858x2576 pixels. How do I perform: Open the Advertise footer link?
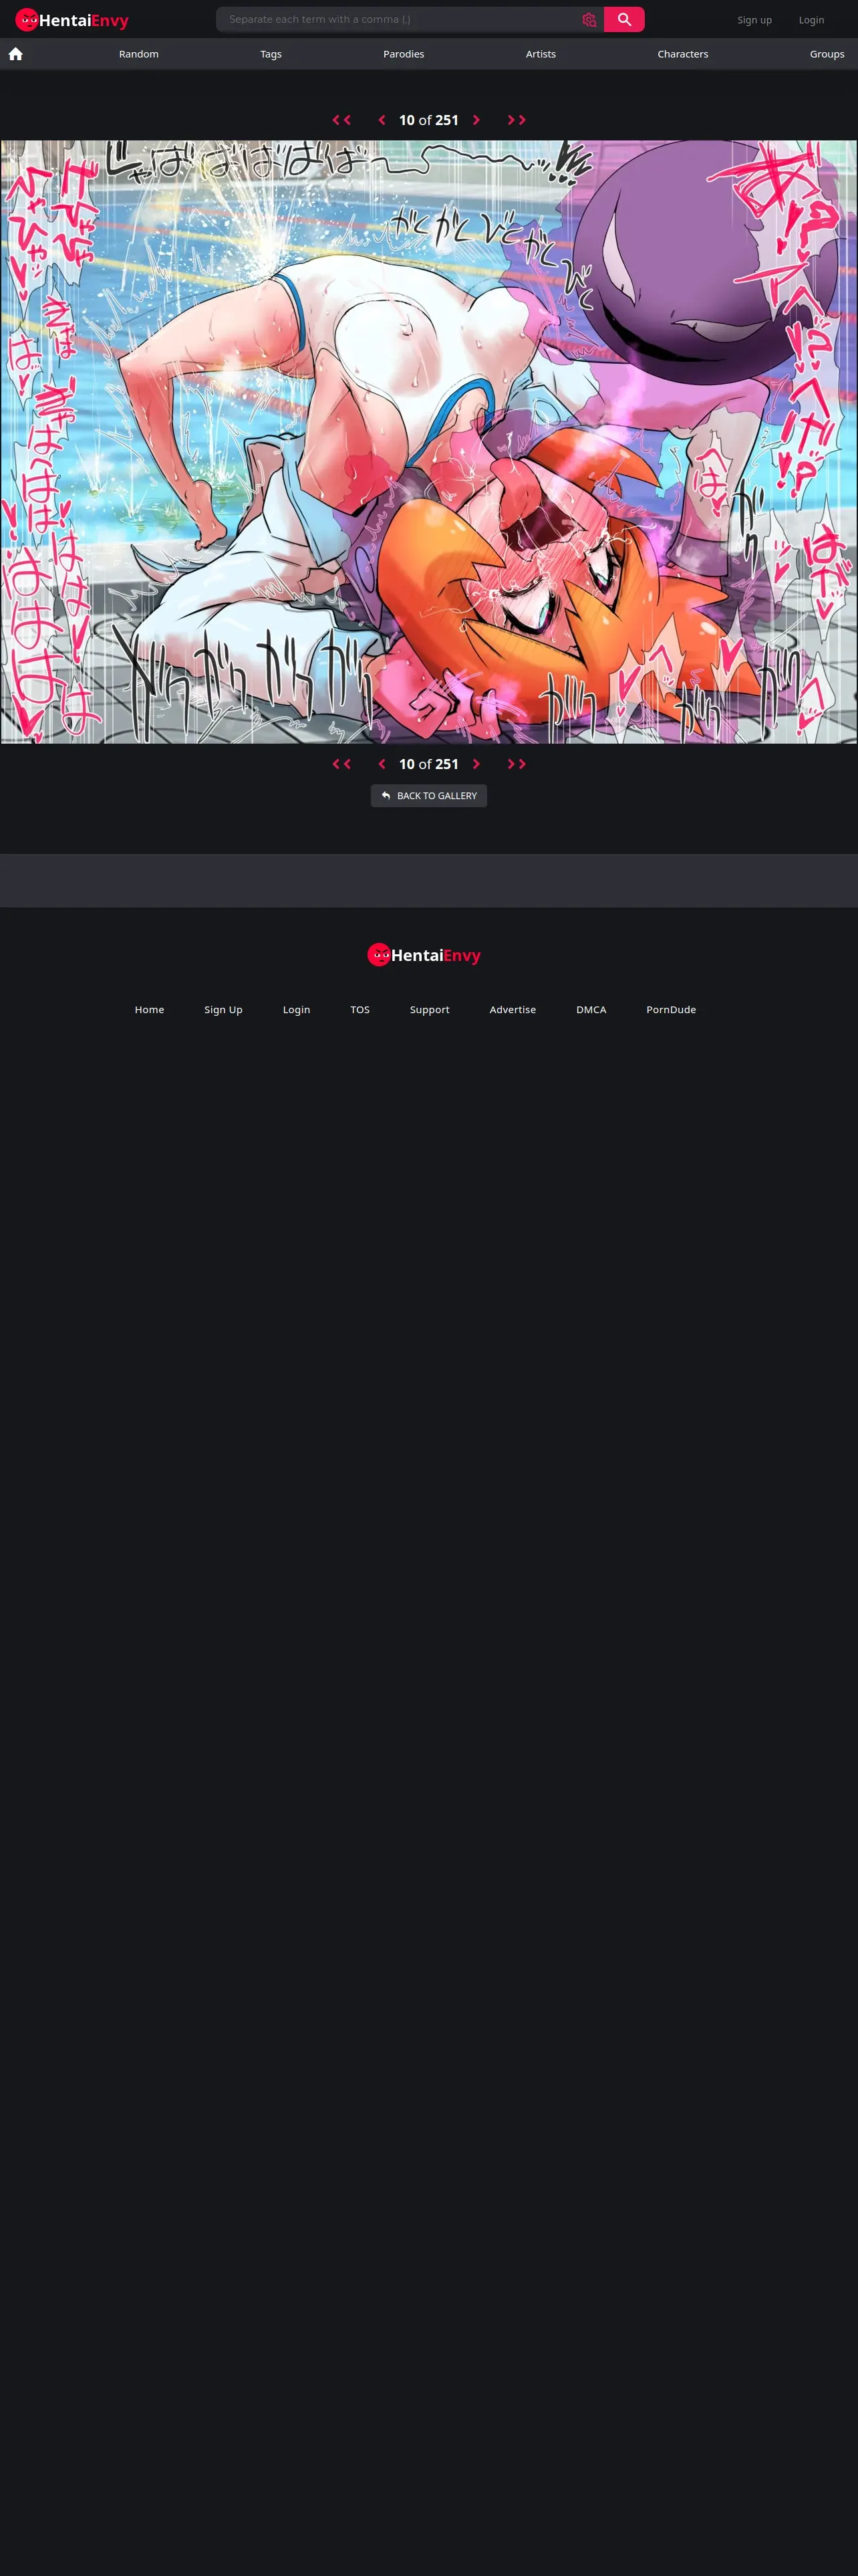click(x=513, y=1010)
